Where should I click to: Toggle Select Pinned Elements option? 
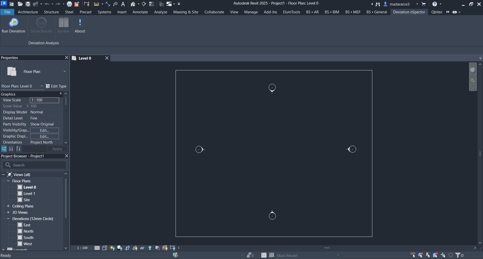point(428,255)
